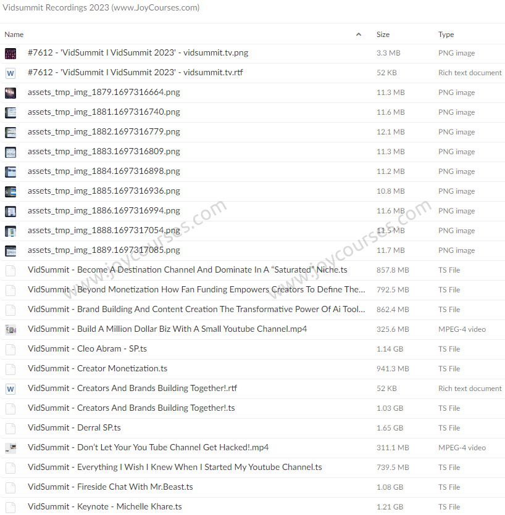This screenshot has width=505, height=515.
Task: Click the 3.3 MB size value
Action: click(388, 53)
